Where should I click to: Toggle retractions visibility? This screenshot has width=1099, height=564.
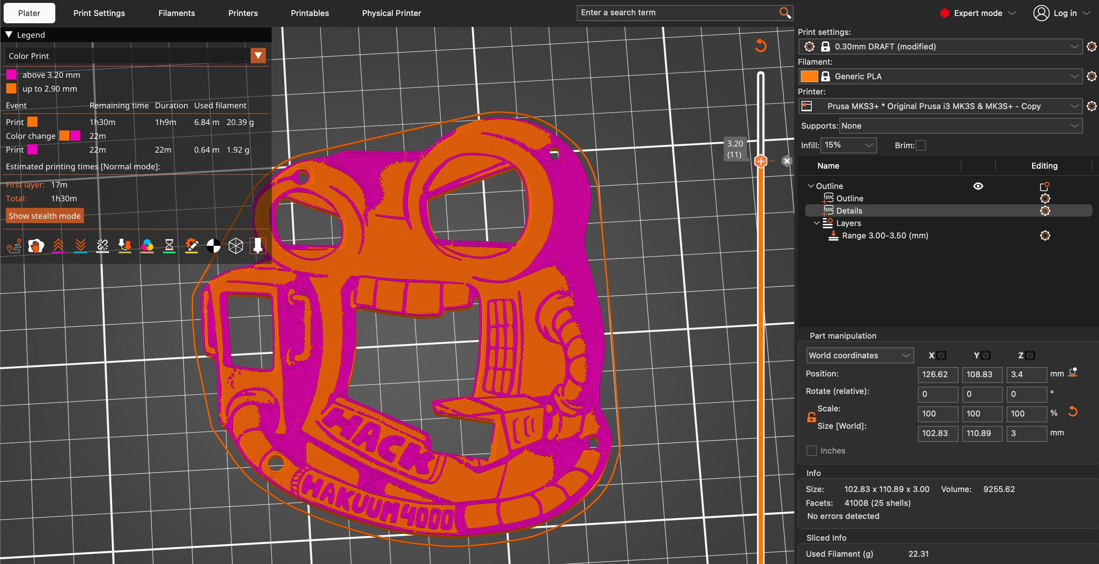coord(59,246)
